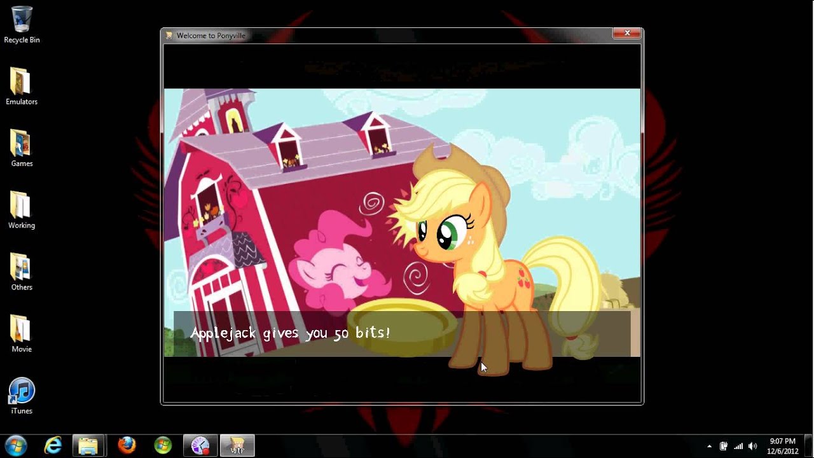Select the Others folder icon

click(22, 272)
